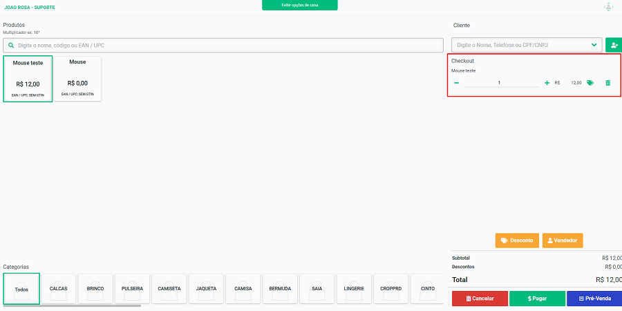This screenshot has height=311, width=622.
Task: Open the Desconto button
Action: point(517,241)
